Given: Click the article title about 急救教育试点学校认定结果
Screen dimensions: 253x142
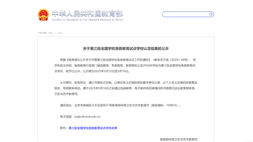Looking at the screenshot, I should (126, 48).
